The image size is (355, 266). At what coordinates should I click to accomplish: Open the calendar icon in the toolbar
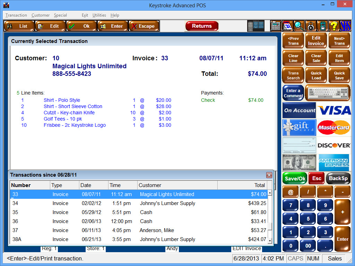(x=288, y=26)
